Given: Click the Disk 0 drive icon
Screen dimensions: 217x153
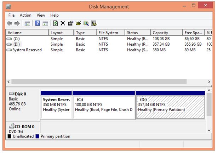Looking at the screenshot, I should coord(12,93).
